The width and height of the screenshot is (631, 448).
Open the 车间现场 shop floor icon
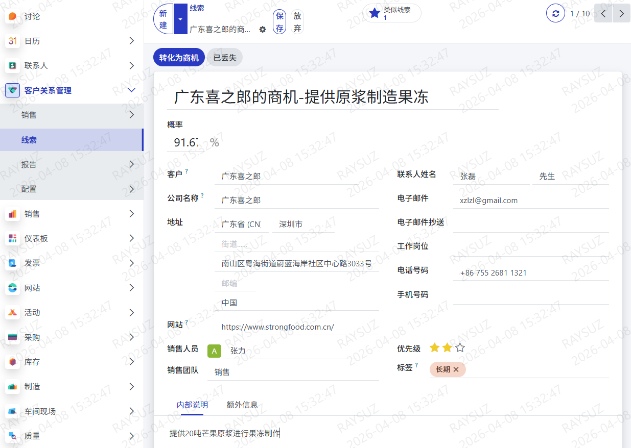coord(13,411)
